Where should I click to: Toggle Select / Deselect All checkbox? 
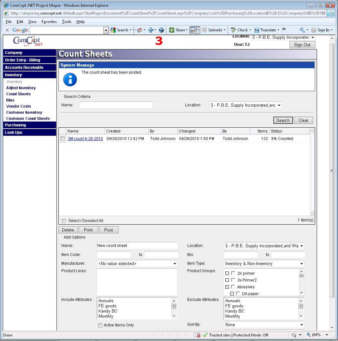[x=64, y=221]
